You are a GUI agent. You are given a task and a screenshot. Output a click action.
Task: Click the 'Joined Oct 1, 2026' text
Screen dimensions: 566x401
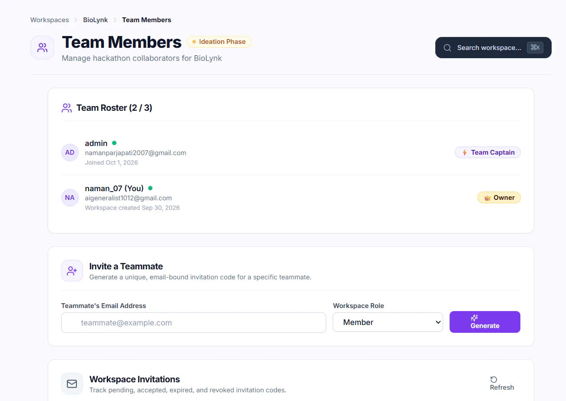112,162
